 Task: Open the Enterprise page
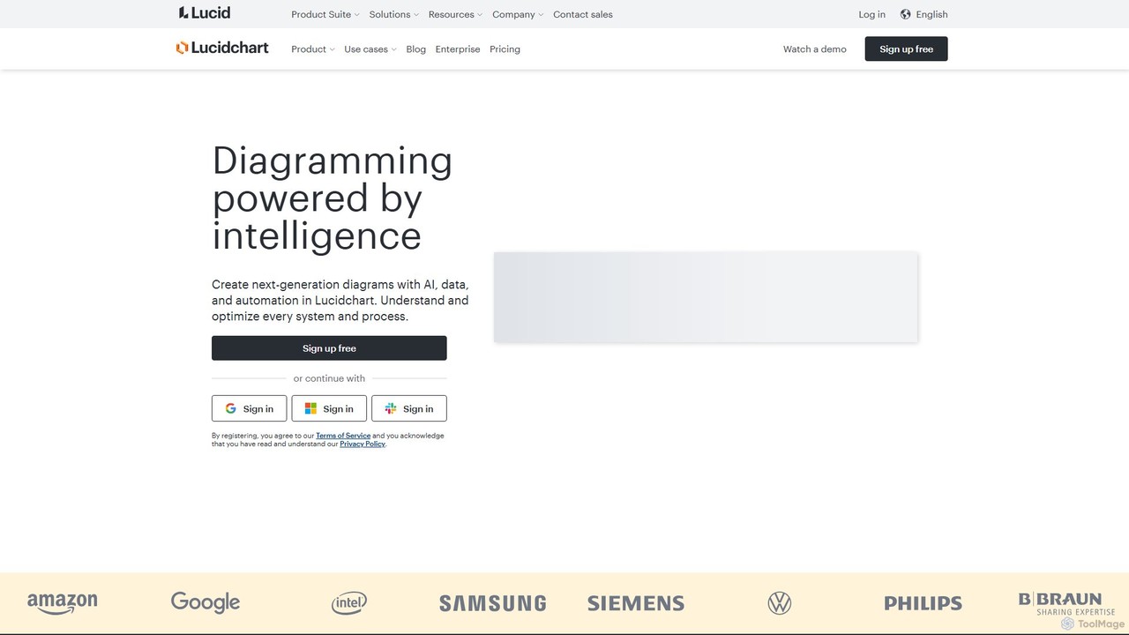point(458,49)
